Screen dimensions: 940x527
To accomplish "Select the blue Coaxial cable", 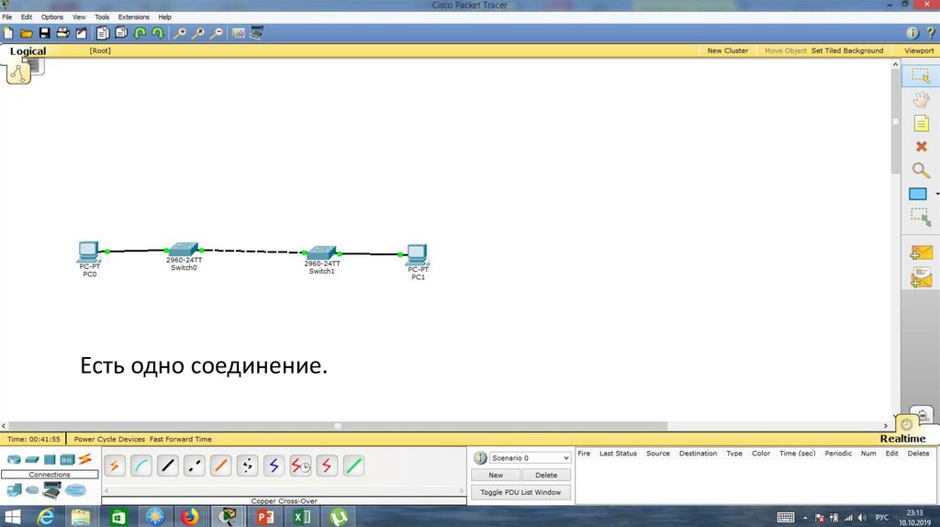I will pyautogui.click(x=274, y=465).
